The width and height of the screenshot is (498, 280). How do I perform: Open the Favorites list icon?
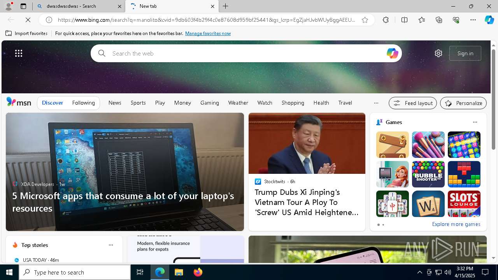pos(422,20)
